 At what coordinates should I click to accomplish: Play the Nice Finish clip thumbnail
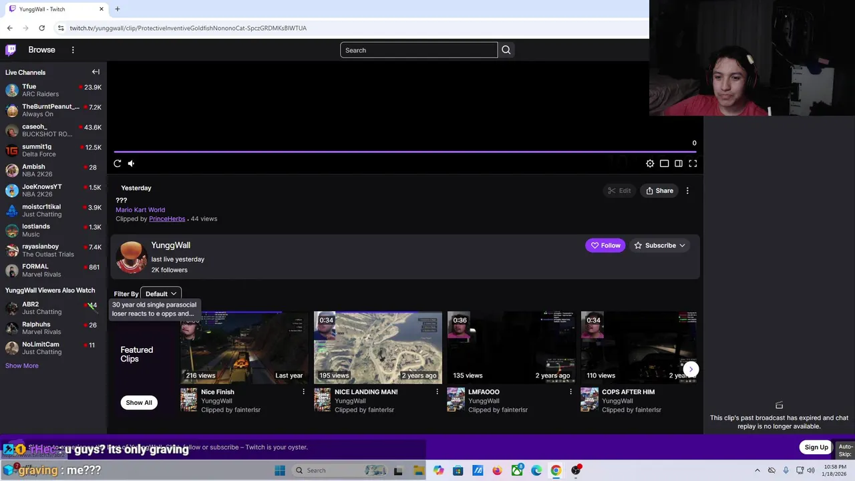[244, 347]
